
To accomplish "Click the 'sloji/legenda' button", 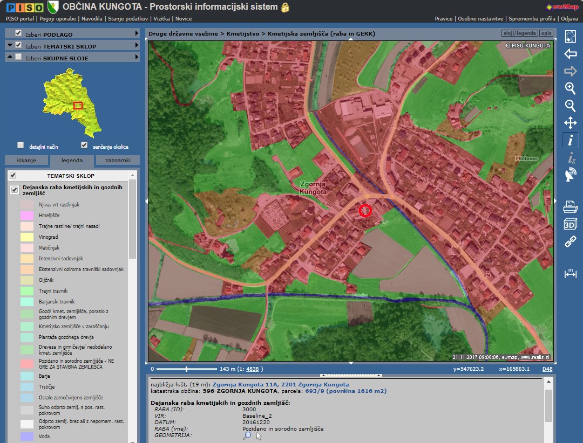I will click(519, 33).
